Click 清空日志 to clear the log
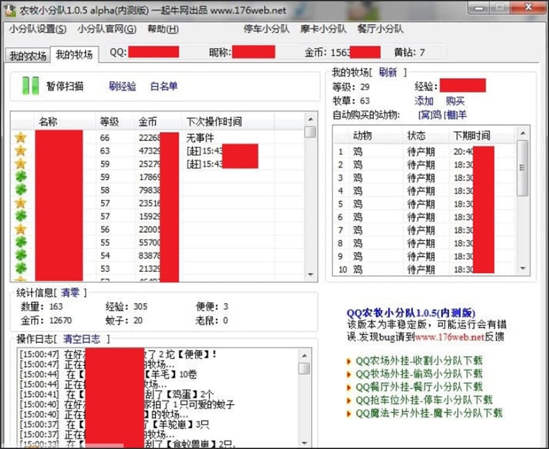Screen dimensions: 549x449 pyautogui.click(x=81, y=339)
